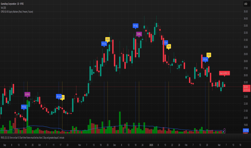
Task: Click the red 24.33 current price label
Action: 247,89
